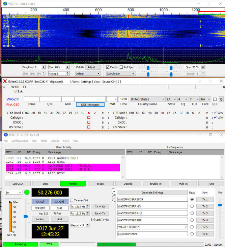225x247 pixels.
Task: Open the Default palette dropdown
Action: 88,73
